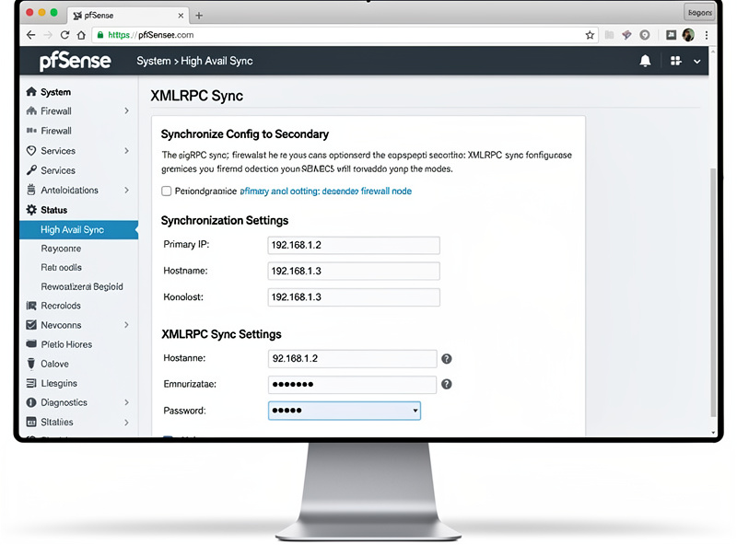Go to browser home icon

pos(81,35)
